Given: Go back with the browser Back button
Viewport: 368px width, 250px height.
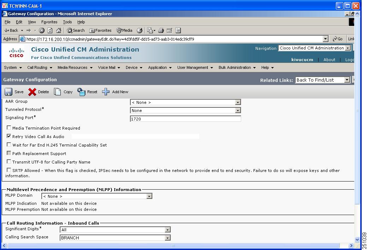Looking at the screenshot, I should [11, 30].
